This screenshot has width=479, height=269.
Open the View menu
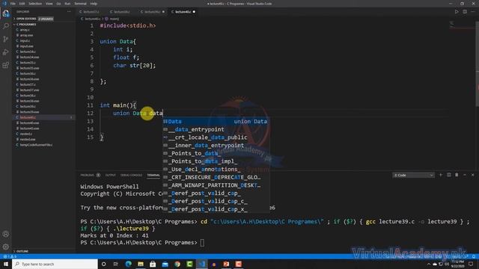[49, 4]
